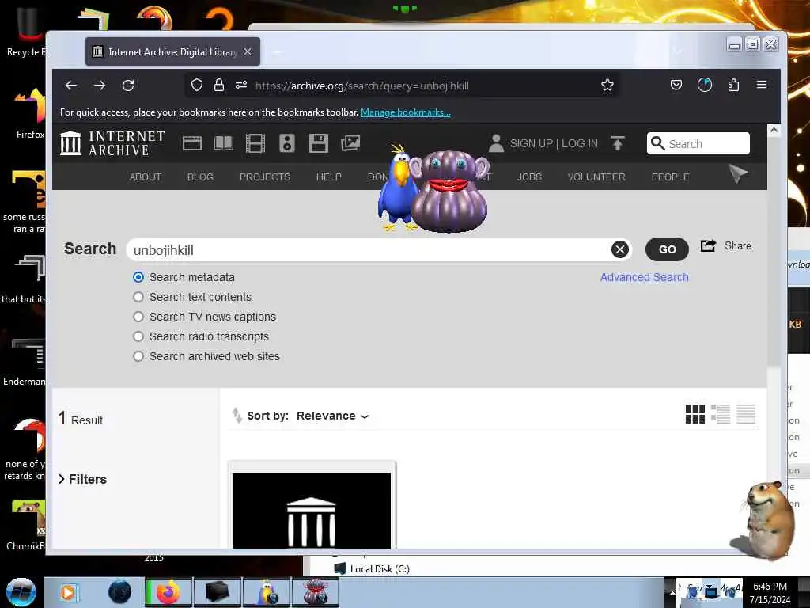This screenshot has width=810, height=608.
Task: Open the Extensions puzzle icon
Action: point(733,85)
